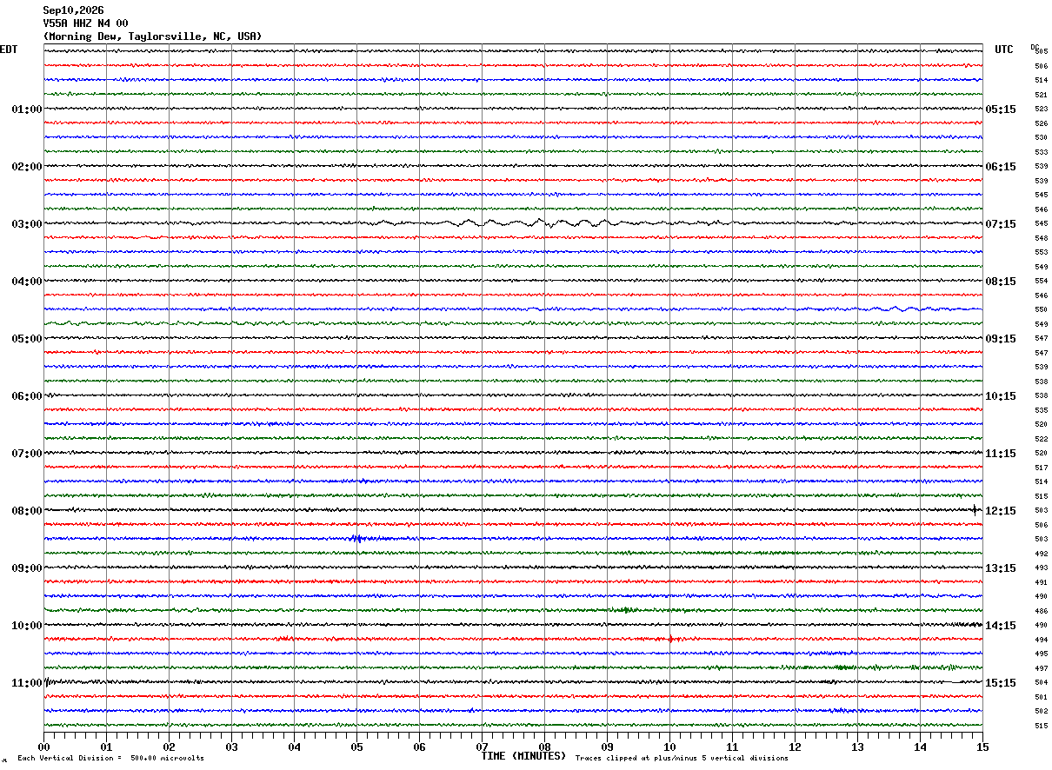The image size is (1052, 770).
Task: Click minute 05 on the time axis
Action: click(356, 747)
